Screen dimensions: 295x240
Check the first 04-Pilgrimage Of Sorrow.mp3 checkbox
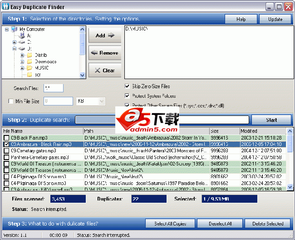tap(6, 177)
